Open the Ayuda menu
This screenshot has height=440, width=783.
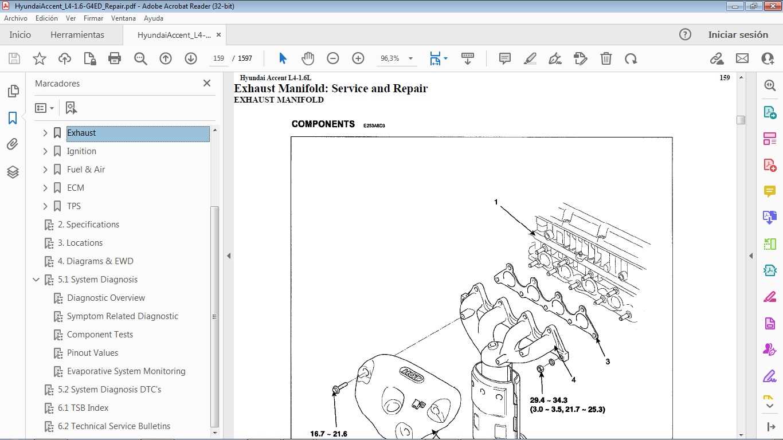154,18
